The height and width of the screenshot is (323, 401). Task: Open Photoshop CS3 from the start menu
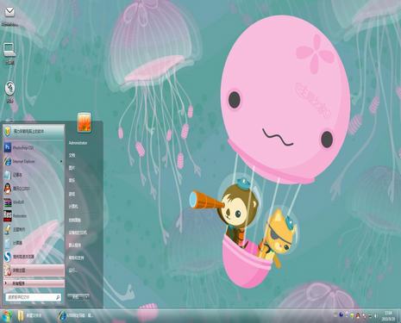(34, 147)
